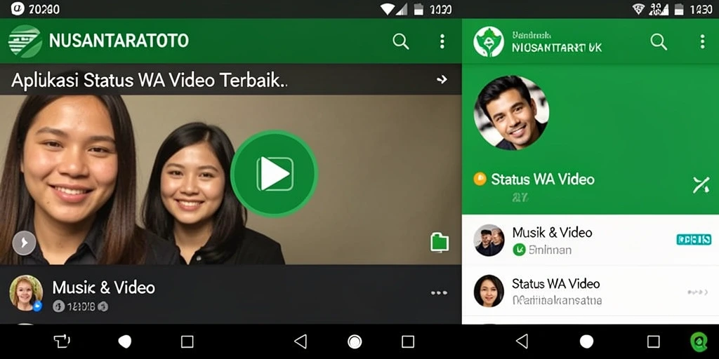
Task: Tap the ringed home circle nav button
Action: pos(355,341)
